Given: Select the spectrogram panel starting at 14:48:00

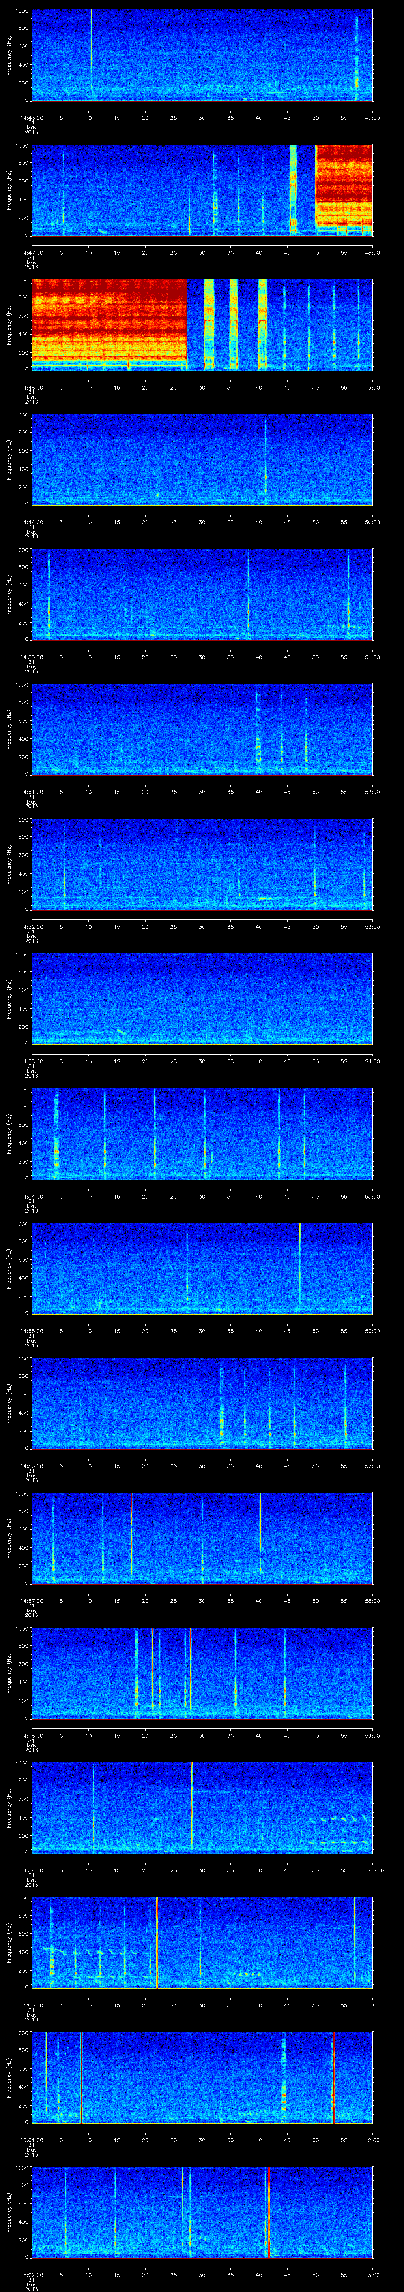Looking at the screenshot, I should point(202,324).
